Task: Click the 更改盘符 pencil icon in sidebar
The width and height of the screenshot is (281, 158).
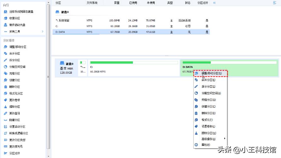Action: coord(6,113)
